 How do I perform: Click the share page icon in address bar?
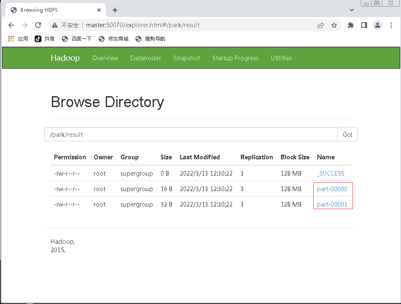click(320, 25)
